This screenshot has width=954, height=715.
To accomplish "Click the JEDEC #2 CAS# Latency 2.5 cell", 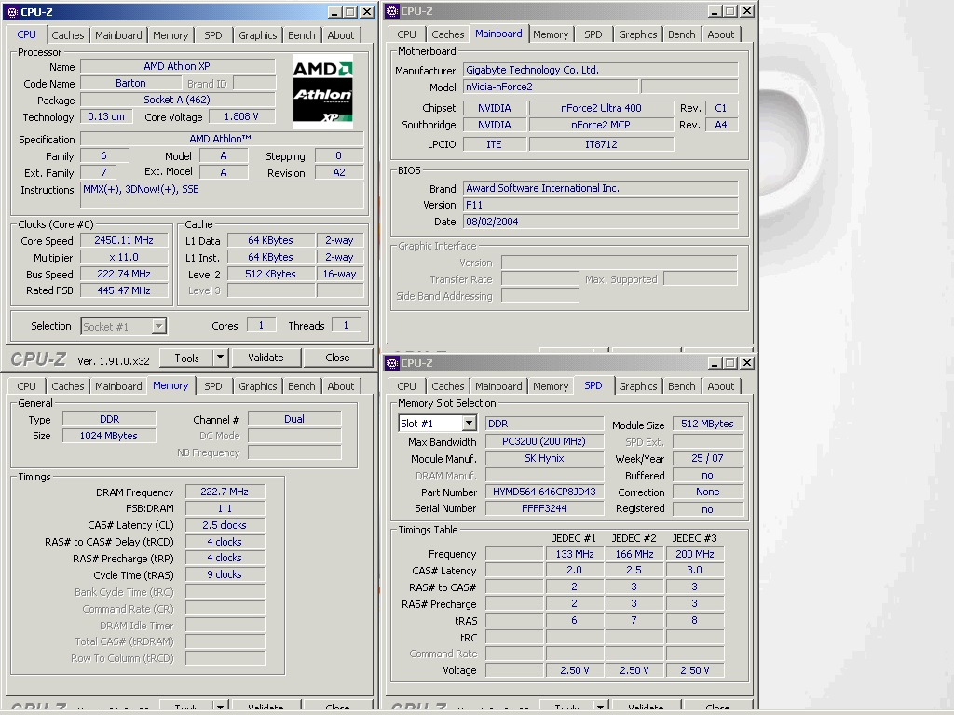I will (634, 571).
